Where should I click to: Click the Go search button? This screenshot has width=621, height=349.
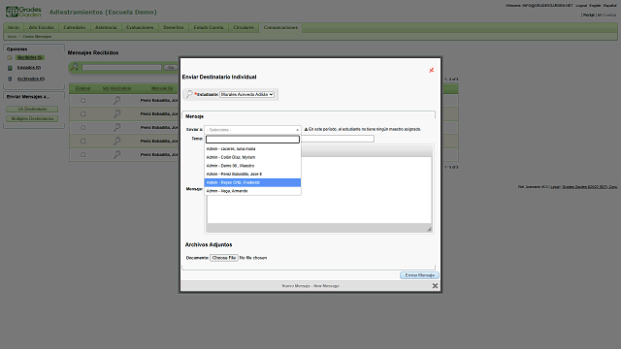point(171,67)
